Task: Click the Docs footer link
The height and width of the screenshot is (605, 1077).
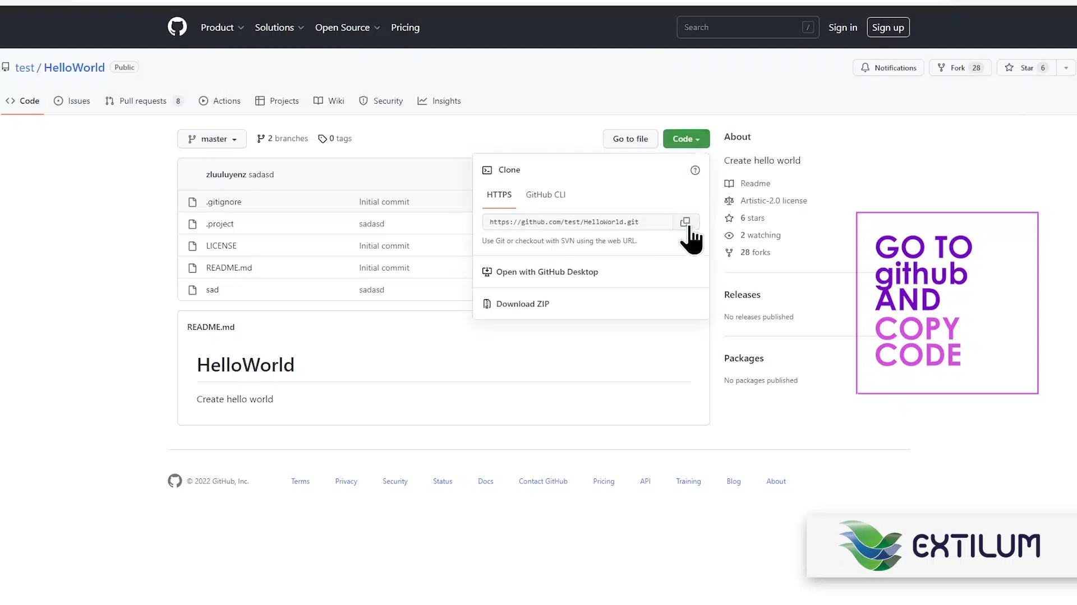Action: [x=486, y=481]
